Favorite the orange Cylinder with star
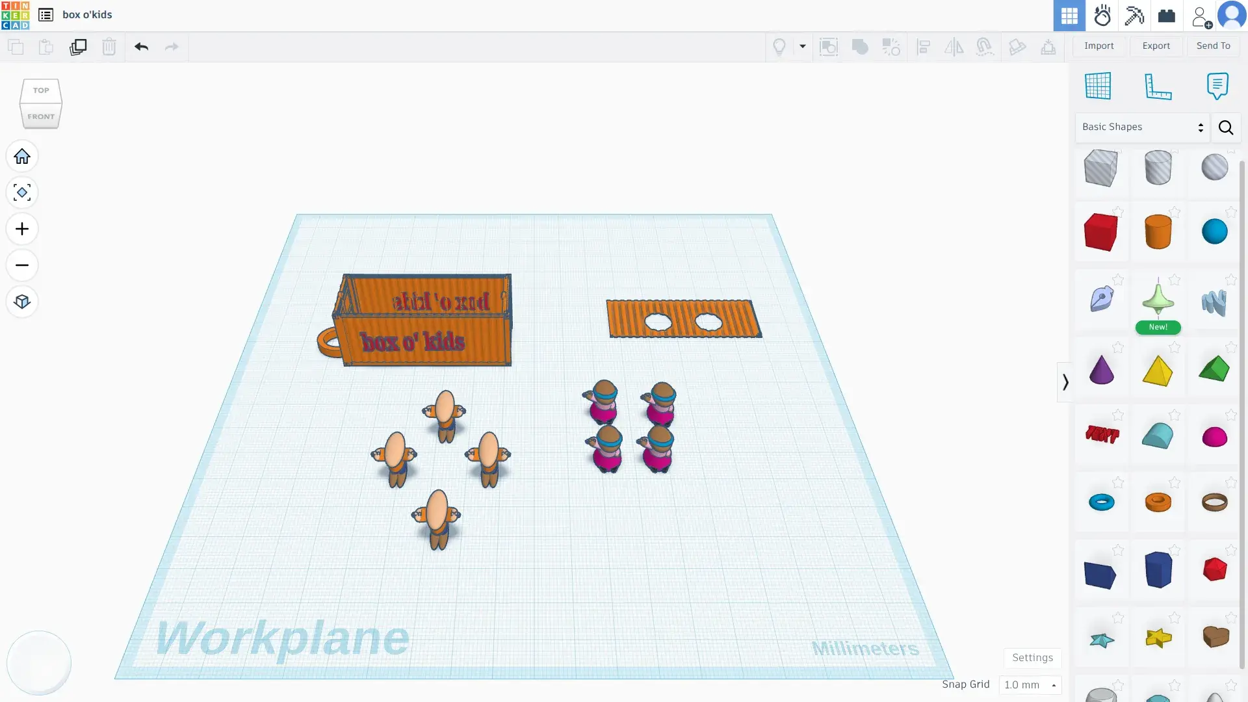This screenshot has height=702, width=1248. [1175, 212]
